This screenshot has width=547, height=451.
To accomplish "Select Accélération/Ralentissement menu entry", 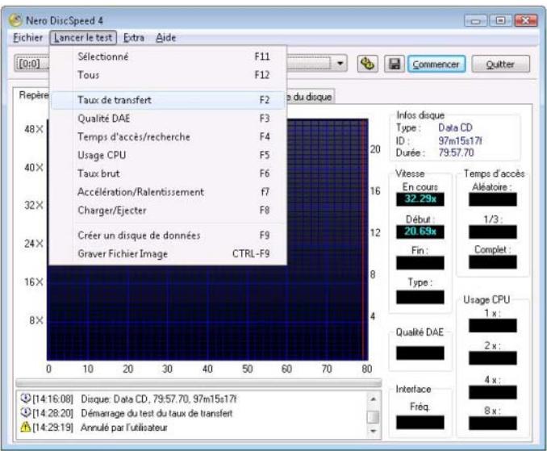I will (x=168, y=192).
